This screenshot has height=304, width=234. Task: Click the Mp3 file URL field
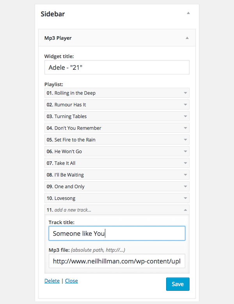[117, 261]
